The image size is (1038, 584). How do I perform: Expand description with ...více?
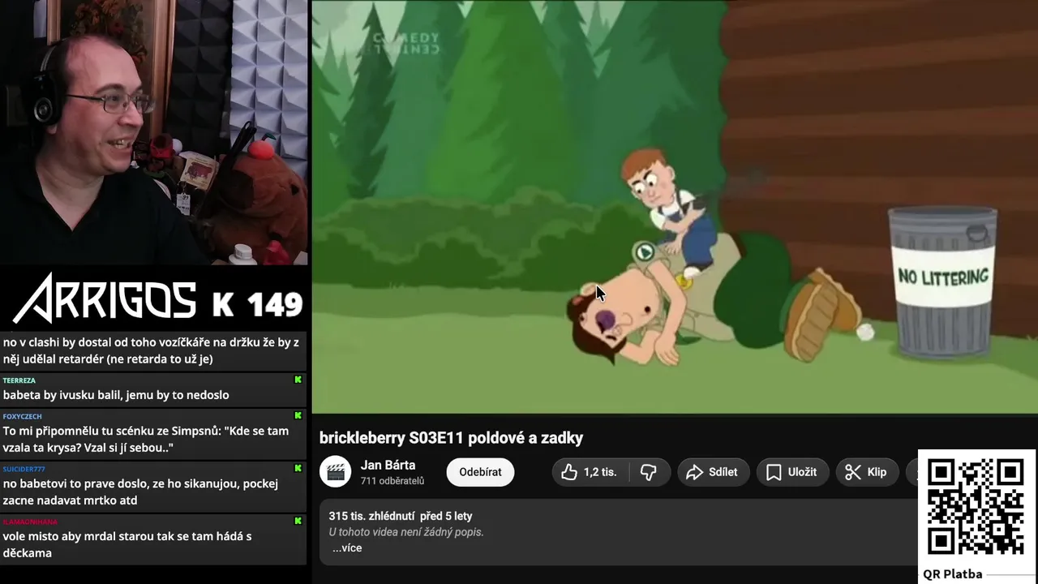(x=347, y=547)
